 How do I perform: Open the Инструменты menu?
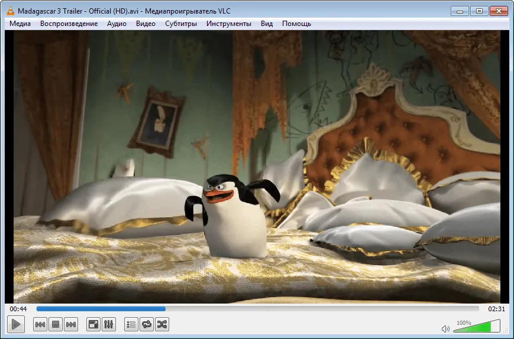229,24
